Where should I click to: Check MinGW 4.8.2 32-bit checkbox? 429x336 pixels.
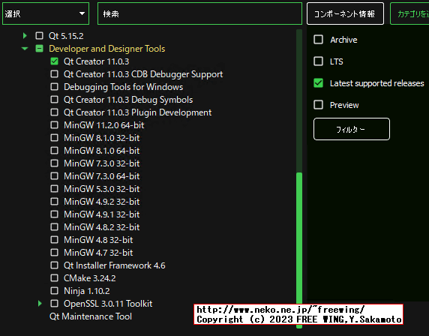click(x=55, y=227)
